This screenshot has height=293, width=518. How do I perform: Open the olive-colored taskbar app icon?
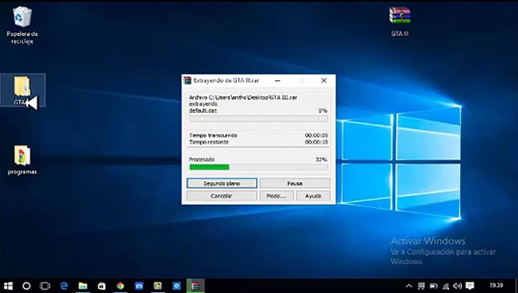point(158,286)
